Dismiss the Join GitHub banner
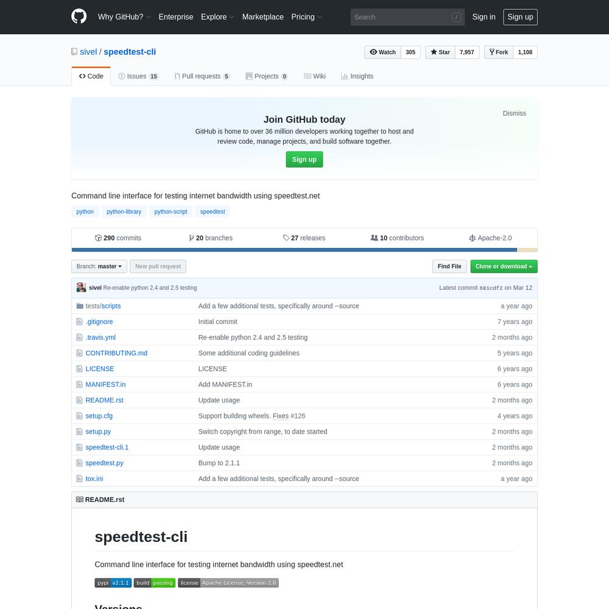Screen dimensions: 609x609 point(514,113)
